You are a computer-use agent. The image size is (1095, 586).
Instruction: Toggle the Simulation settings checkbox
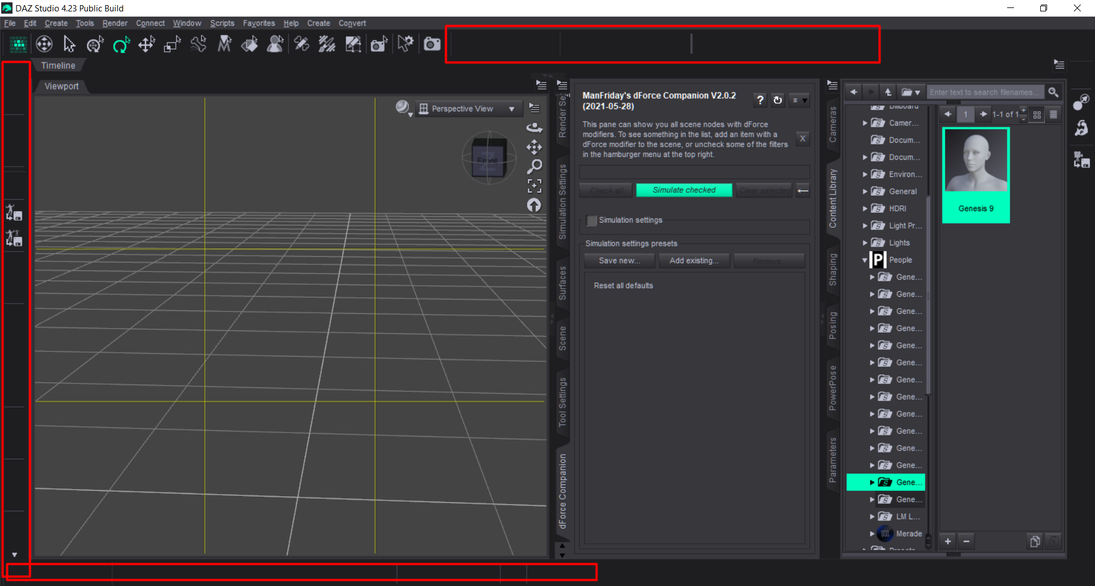click(592, 220)
